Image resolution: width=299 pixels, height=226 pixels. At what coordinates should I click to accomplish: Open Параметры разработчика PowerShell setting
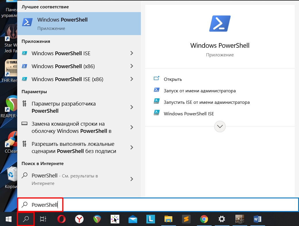coord(79,107)
